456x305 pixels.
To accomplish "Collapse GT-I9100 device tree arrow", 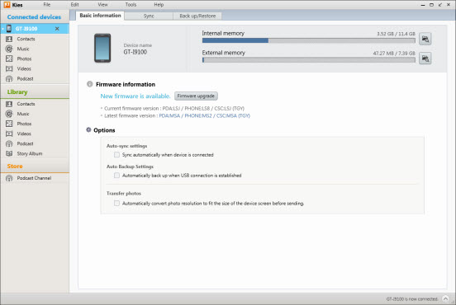I will (3, 29).
